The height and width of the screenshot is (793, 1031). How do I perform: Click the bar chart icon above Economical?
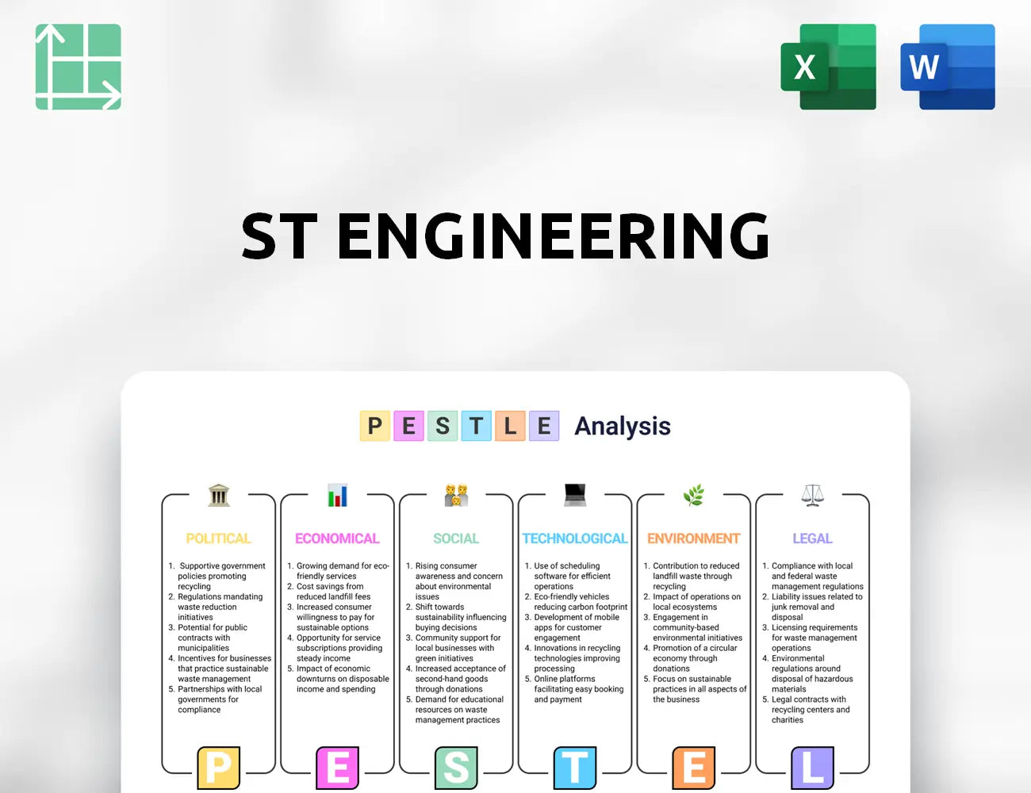[337, 496]
